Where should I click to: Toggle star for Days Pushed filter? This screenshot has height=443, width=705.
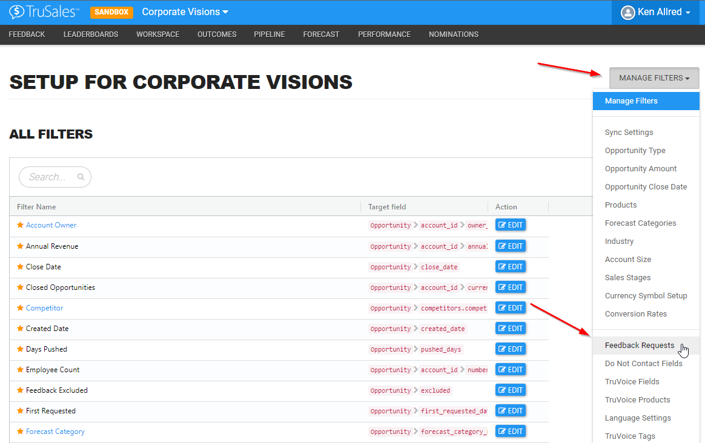(x=20, y=349)
